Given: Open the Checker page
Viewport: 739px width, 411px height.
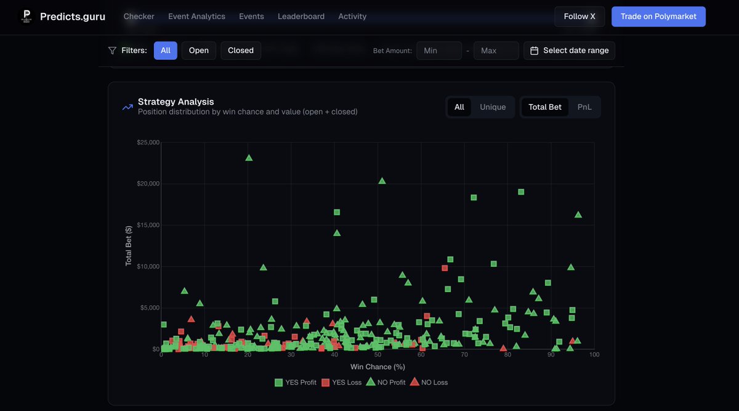Looking at the screenshot, I should [139, 16].
